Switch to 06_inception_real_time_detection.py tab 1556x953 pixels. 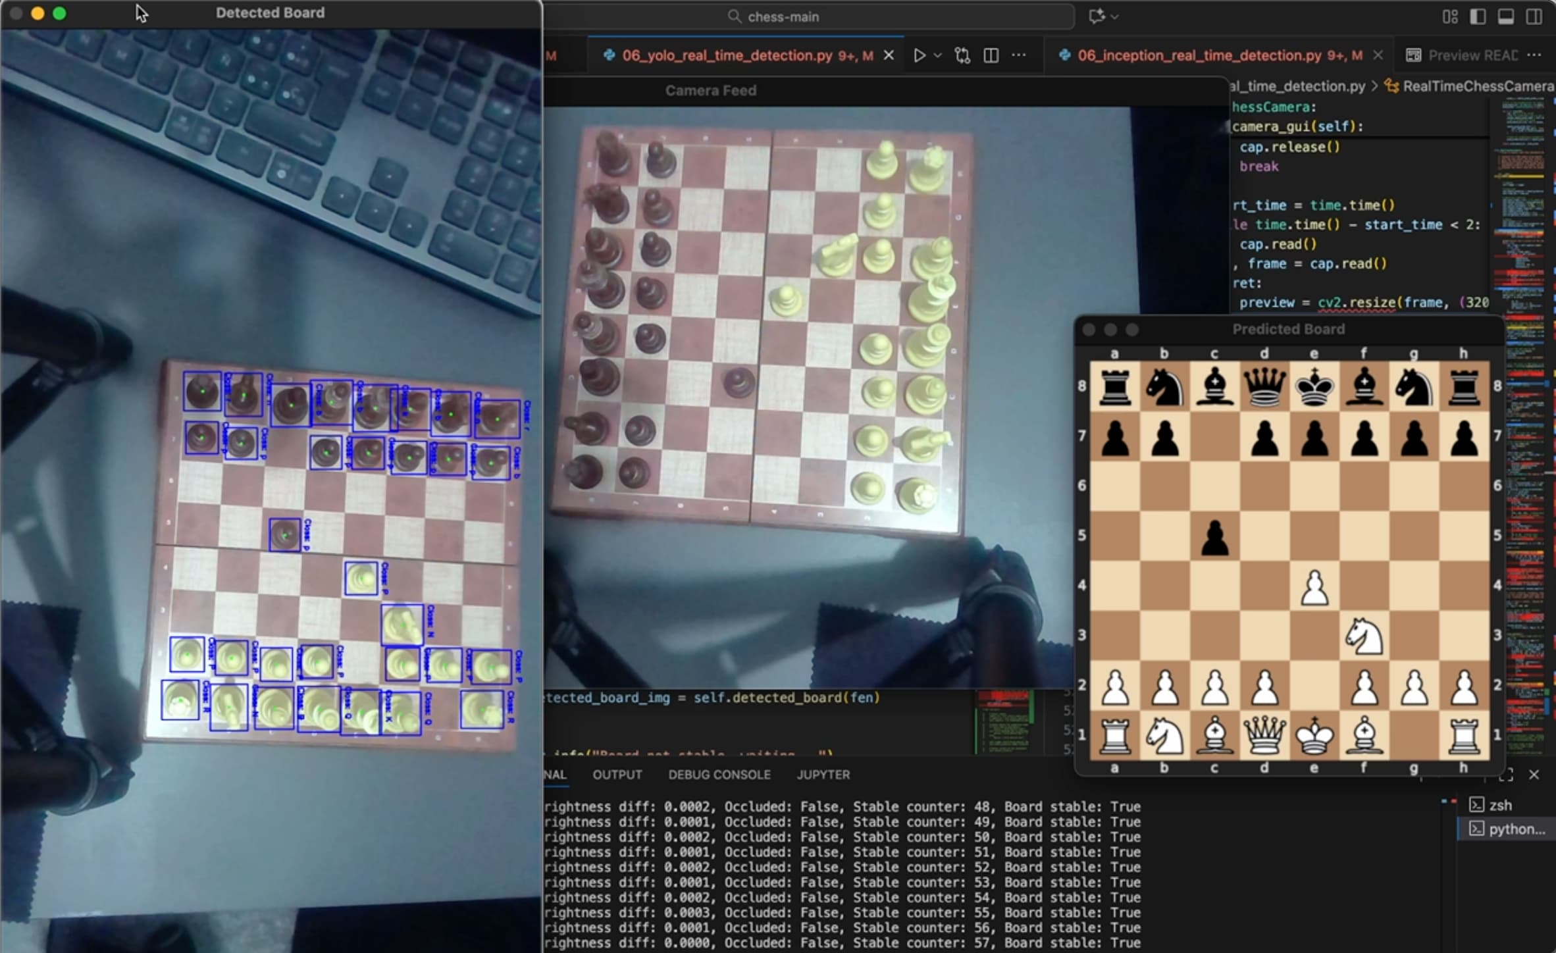click(x=1199, y=55)
